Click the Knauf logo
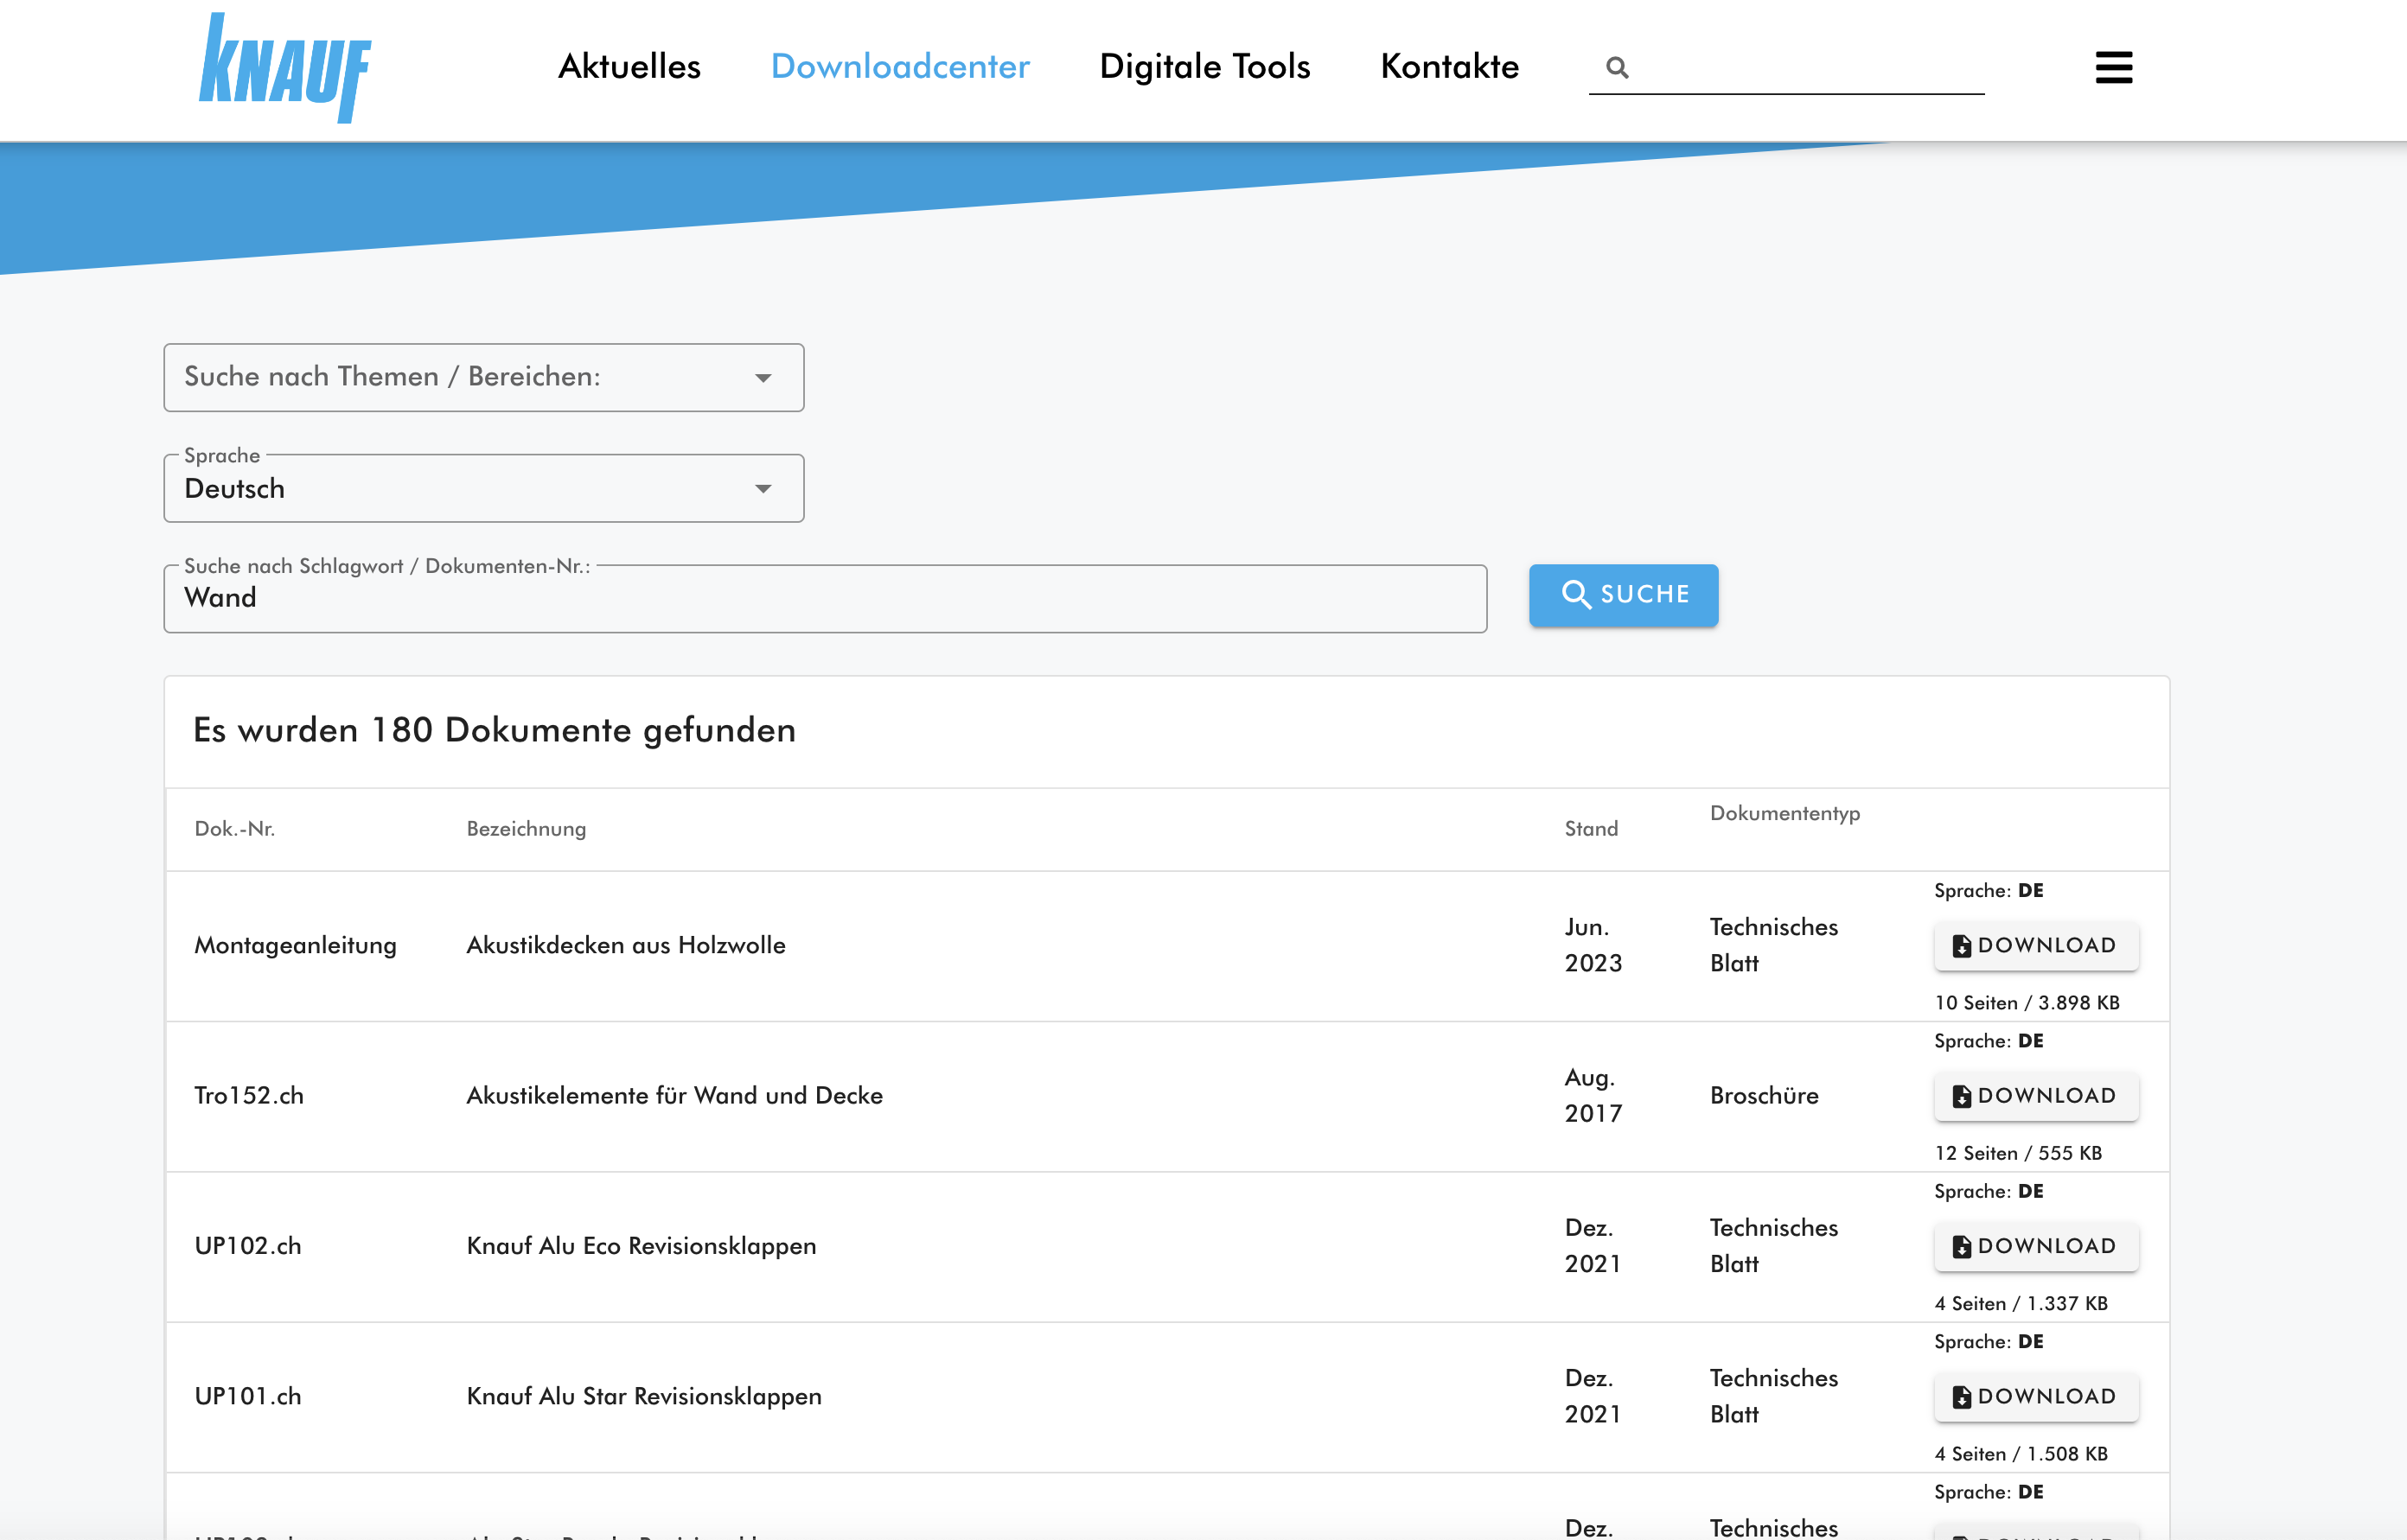Screen dimensions: 2407x1540 (285, 68)
